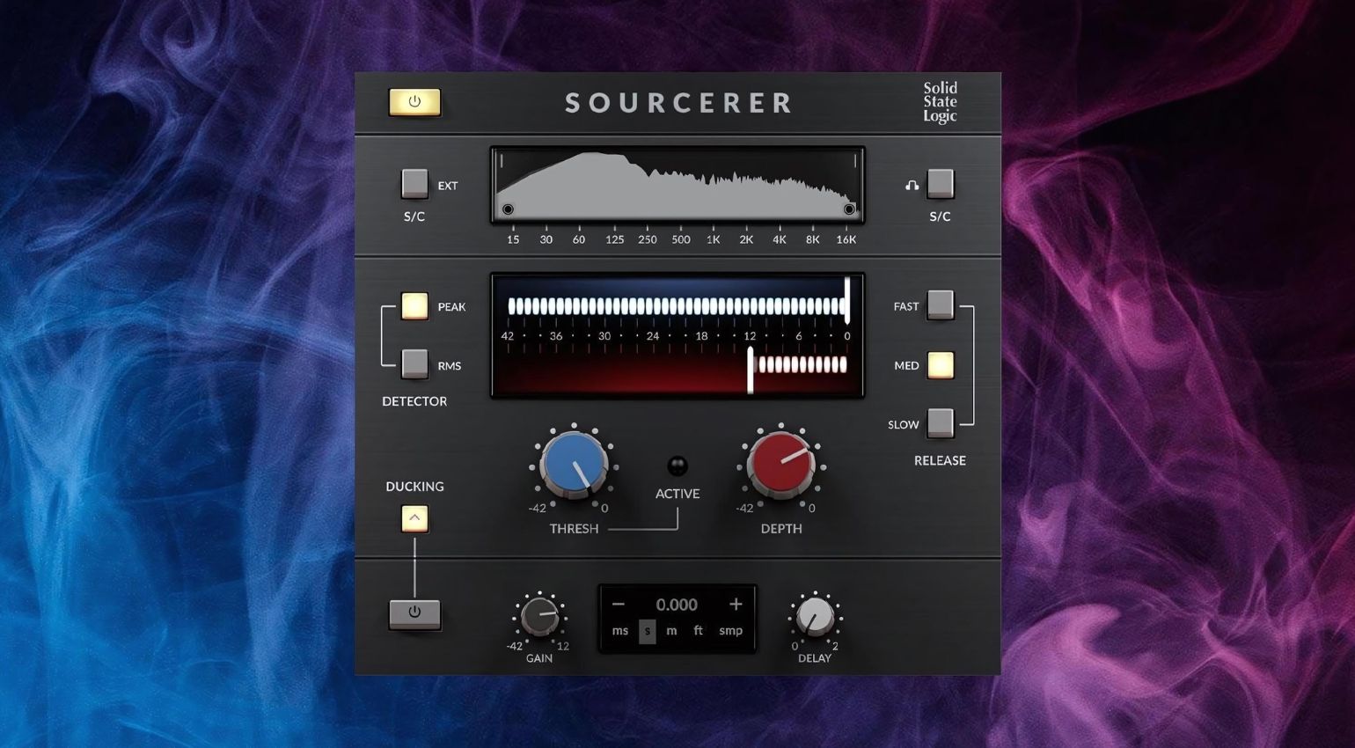Screen dimensions: 1355x748
Task: Click the 0.000 delay value field
Action: coord(677,605)
